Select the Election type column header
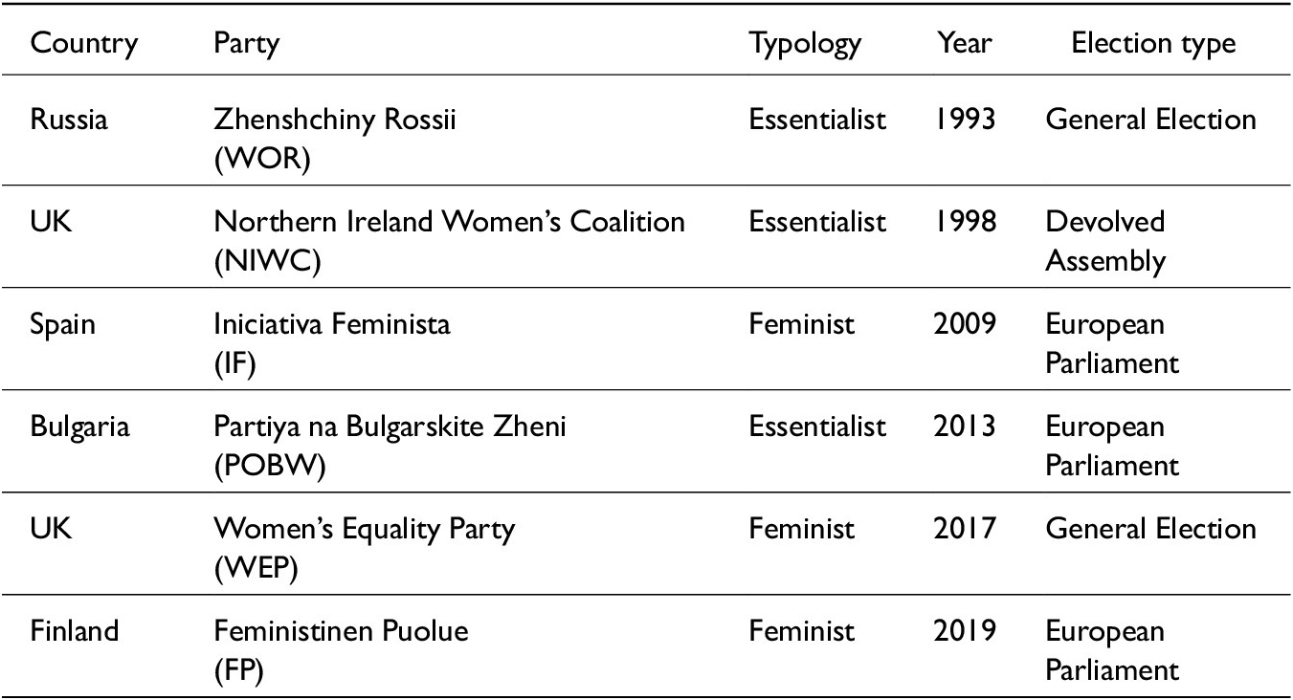The image size is (1293, 700). pyautogui.click(x=1152, y=43)
